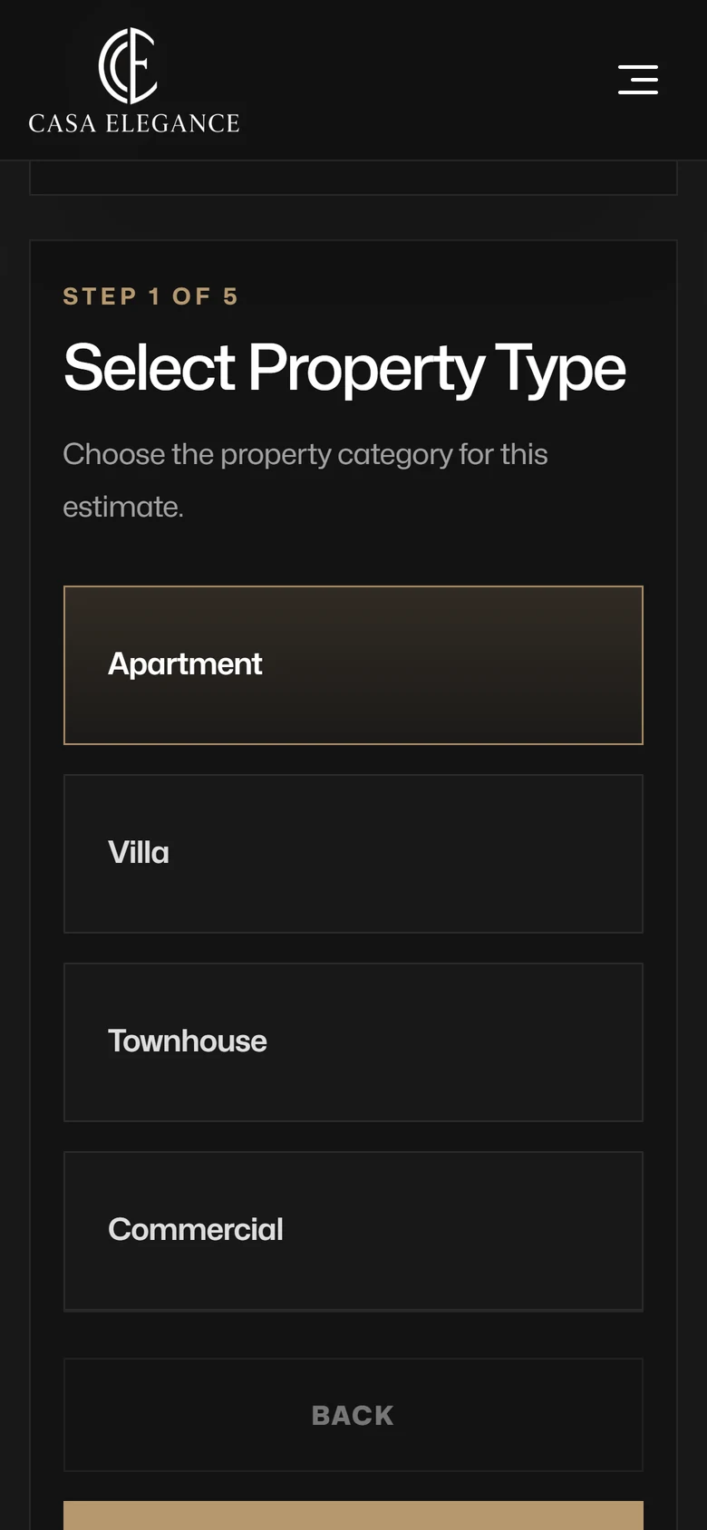Image resolution: width=707 pixels, height=1530 pixels.
Task: Click the Apartment label text
Action: click(185, 664)
